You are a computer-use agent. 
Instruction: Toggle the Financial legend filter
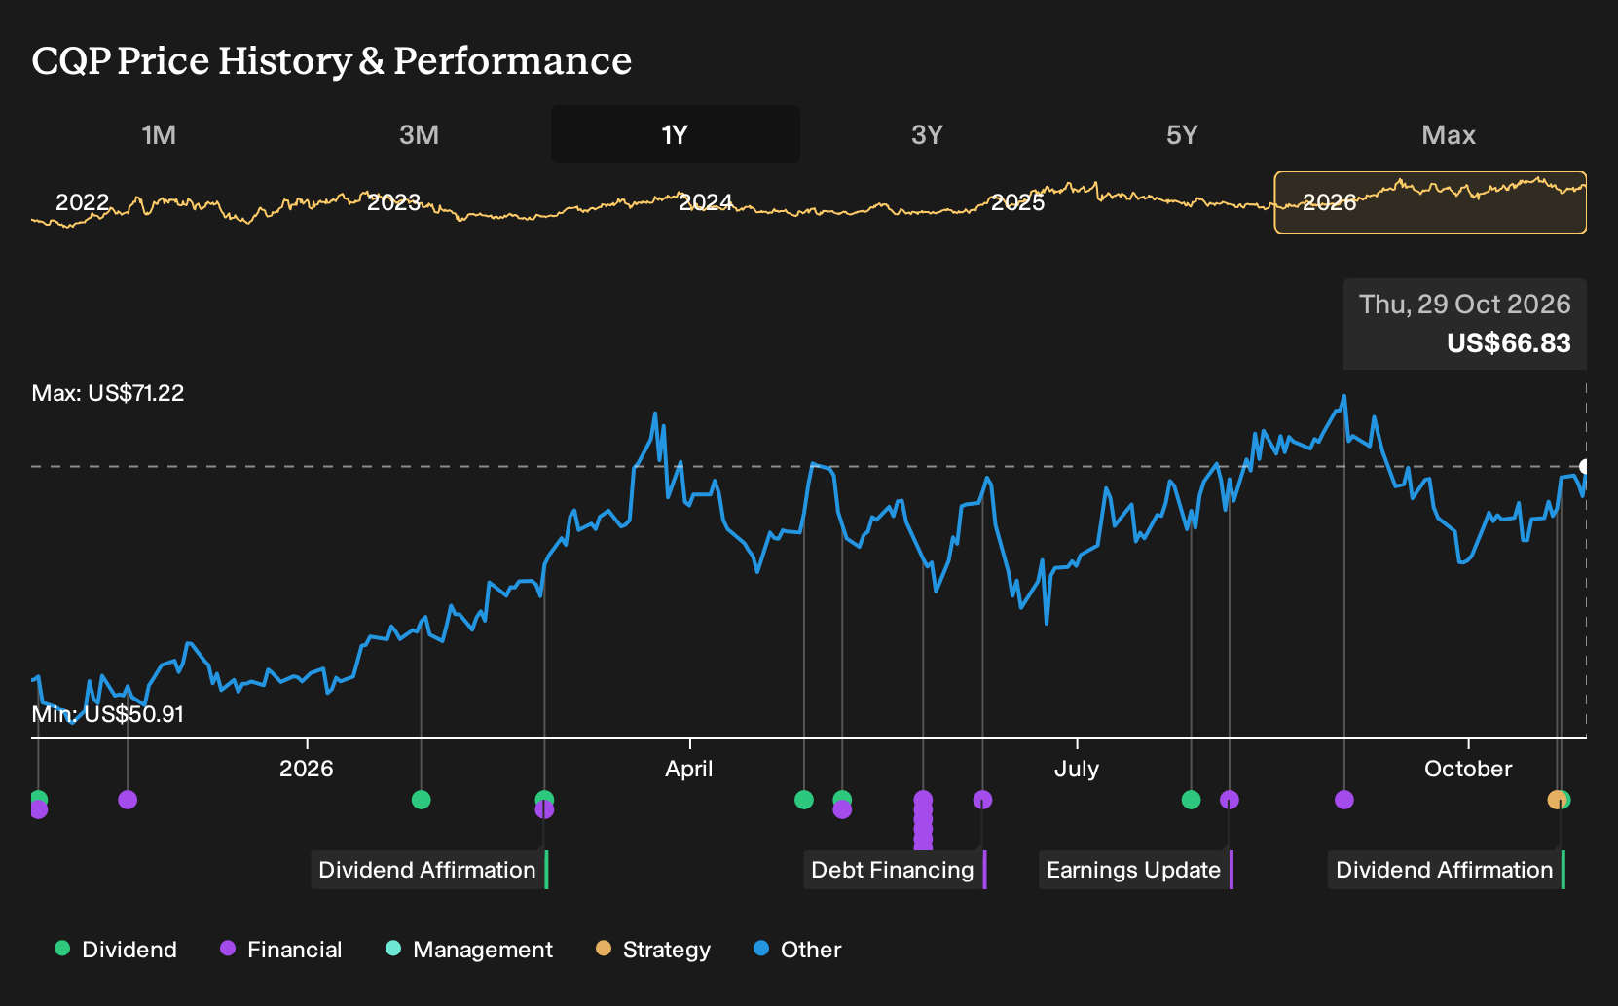pos(280,950)
